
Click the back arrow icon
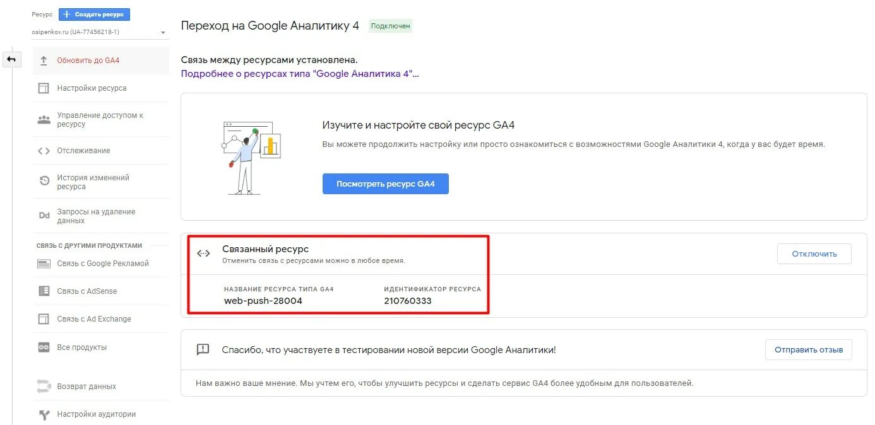click(x=11, y=59)
